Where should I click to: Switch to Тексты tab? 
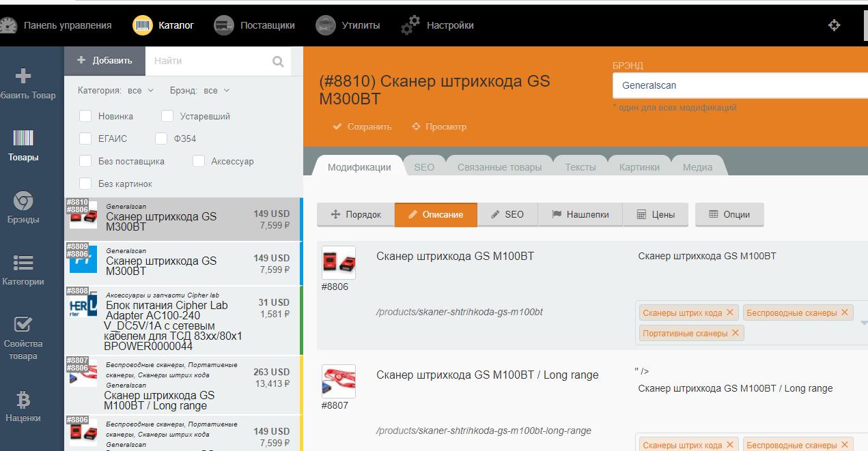tap(580, 167)
